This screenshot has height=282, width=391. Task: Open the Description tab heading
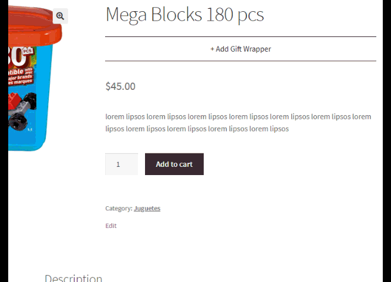pos(73,278)
